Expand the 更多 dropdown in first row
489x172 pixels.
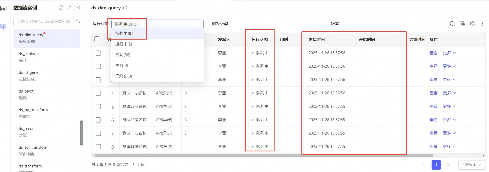tap(449, 53)
